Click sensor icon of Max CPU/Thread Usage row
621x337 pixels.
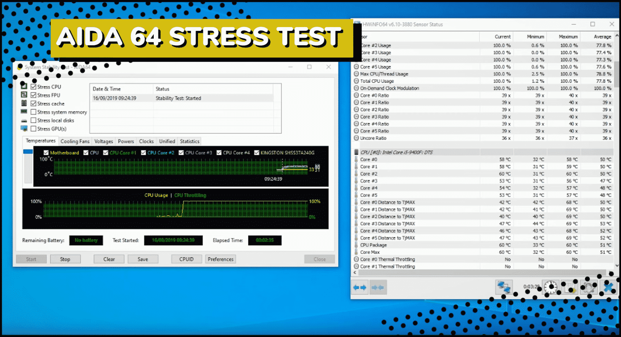pos(357,74)
